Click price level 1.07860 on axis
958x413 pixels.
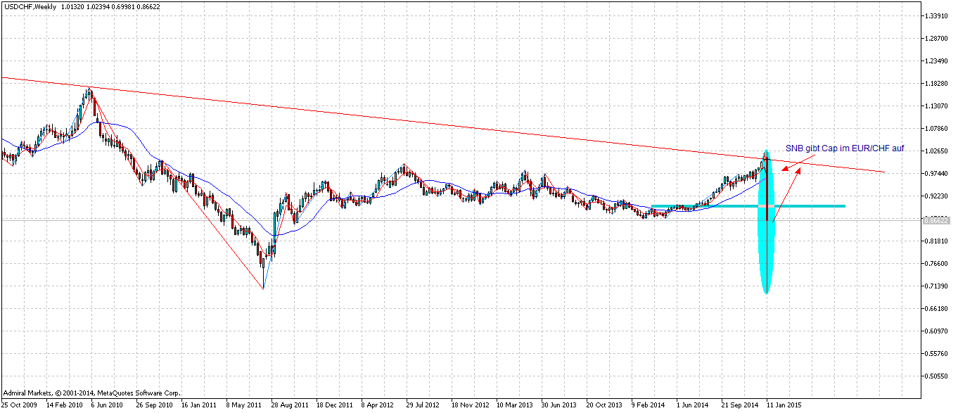point(935,128)
